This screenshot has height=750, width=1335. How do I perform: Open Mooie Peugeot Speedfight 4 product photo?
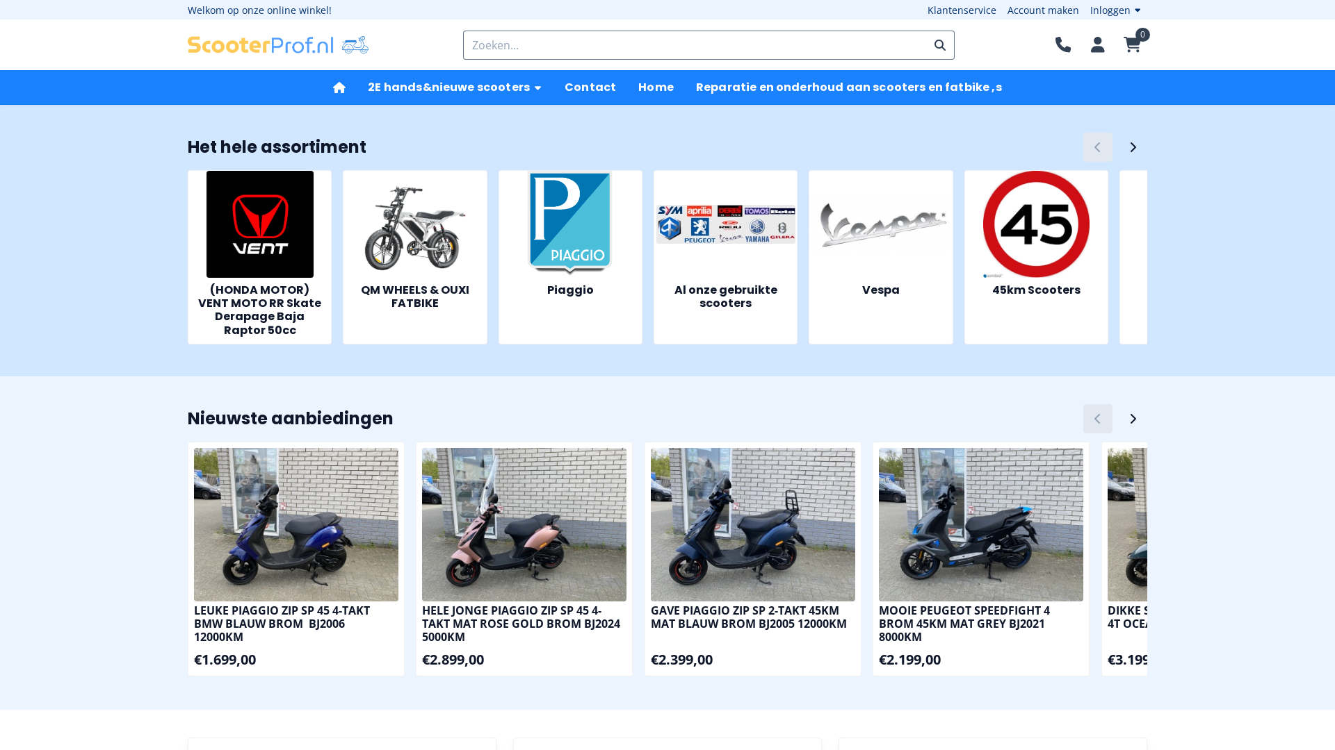[x=980, y=524]
